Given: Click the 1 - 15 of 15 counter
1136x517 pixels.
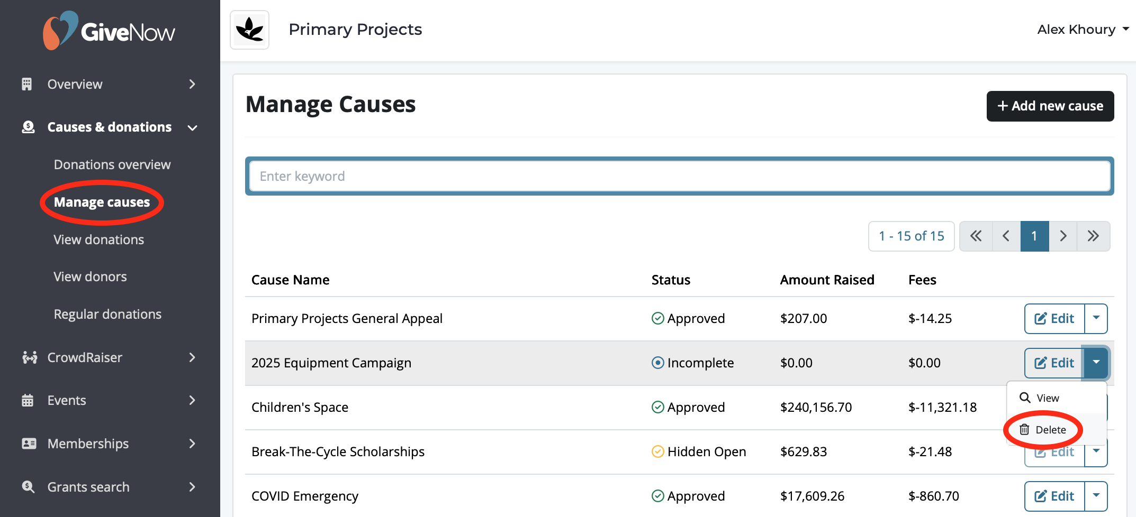Looking at the screenshot, I should click(911, 236).
